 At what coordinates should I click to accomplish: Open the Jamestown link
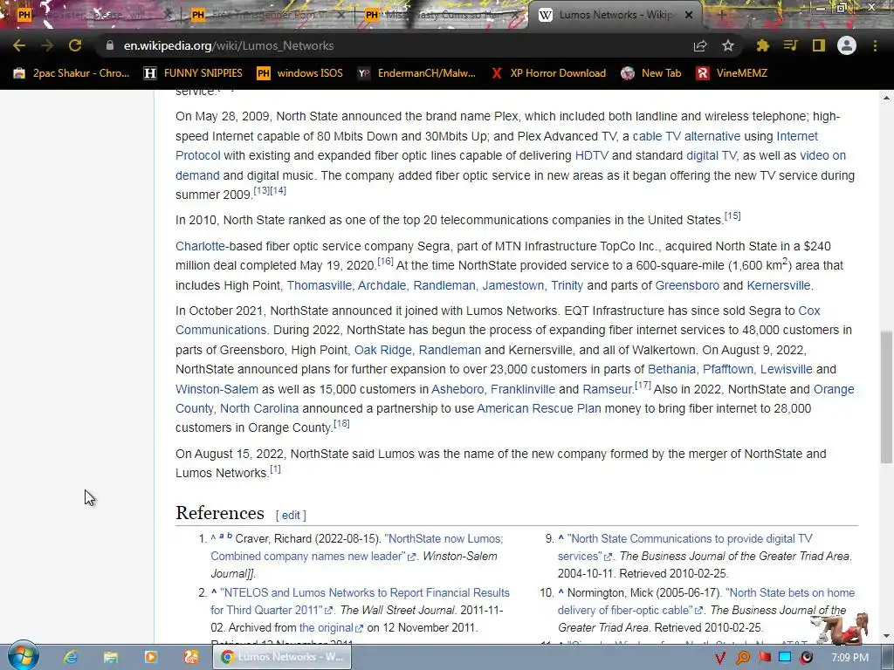pyautogui.click(x=512, y=285)
